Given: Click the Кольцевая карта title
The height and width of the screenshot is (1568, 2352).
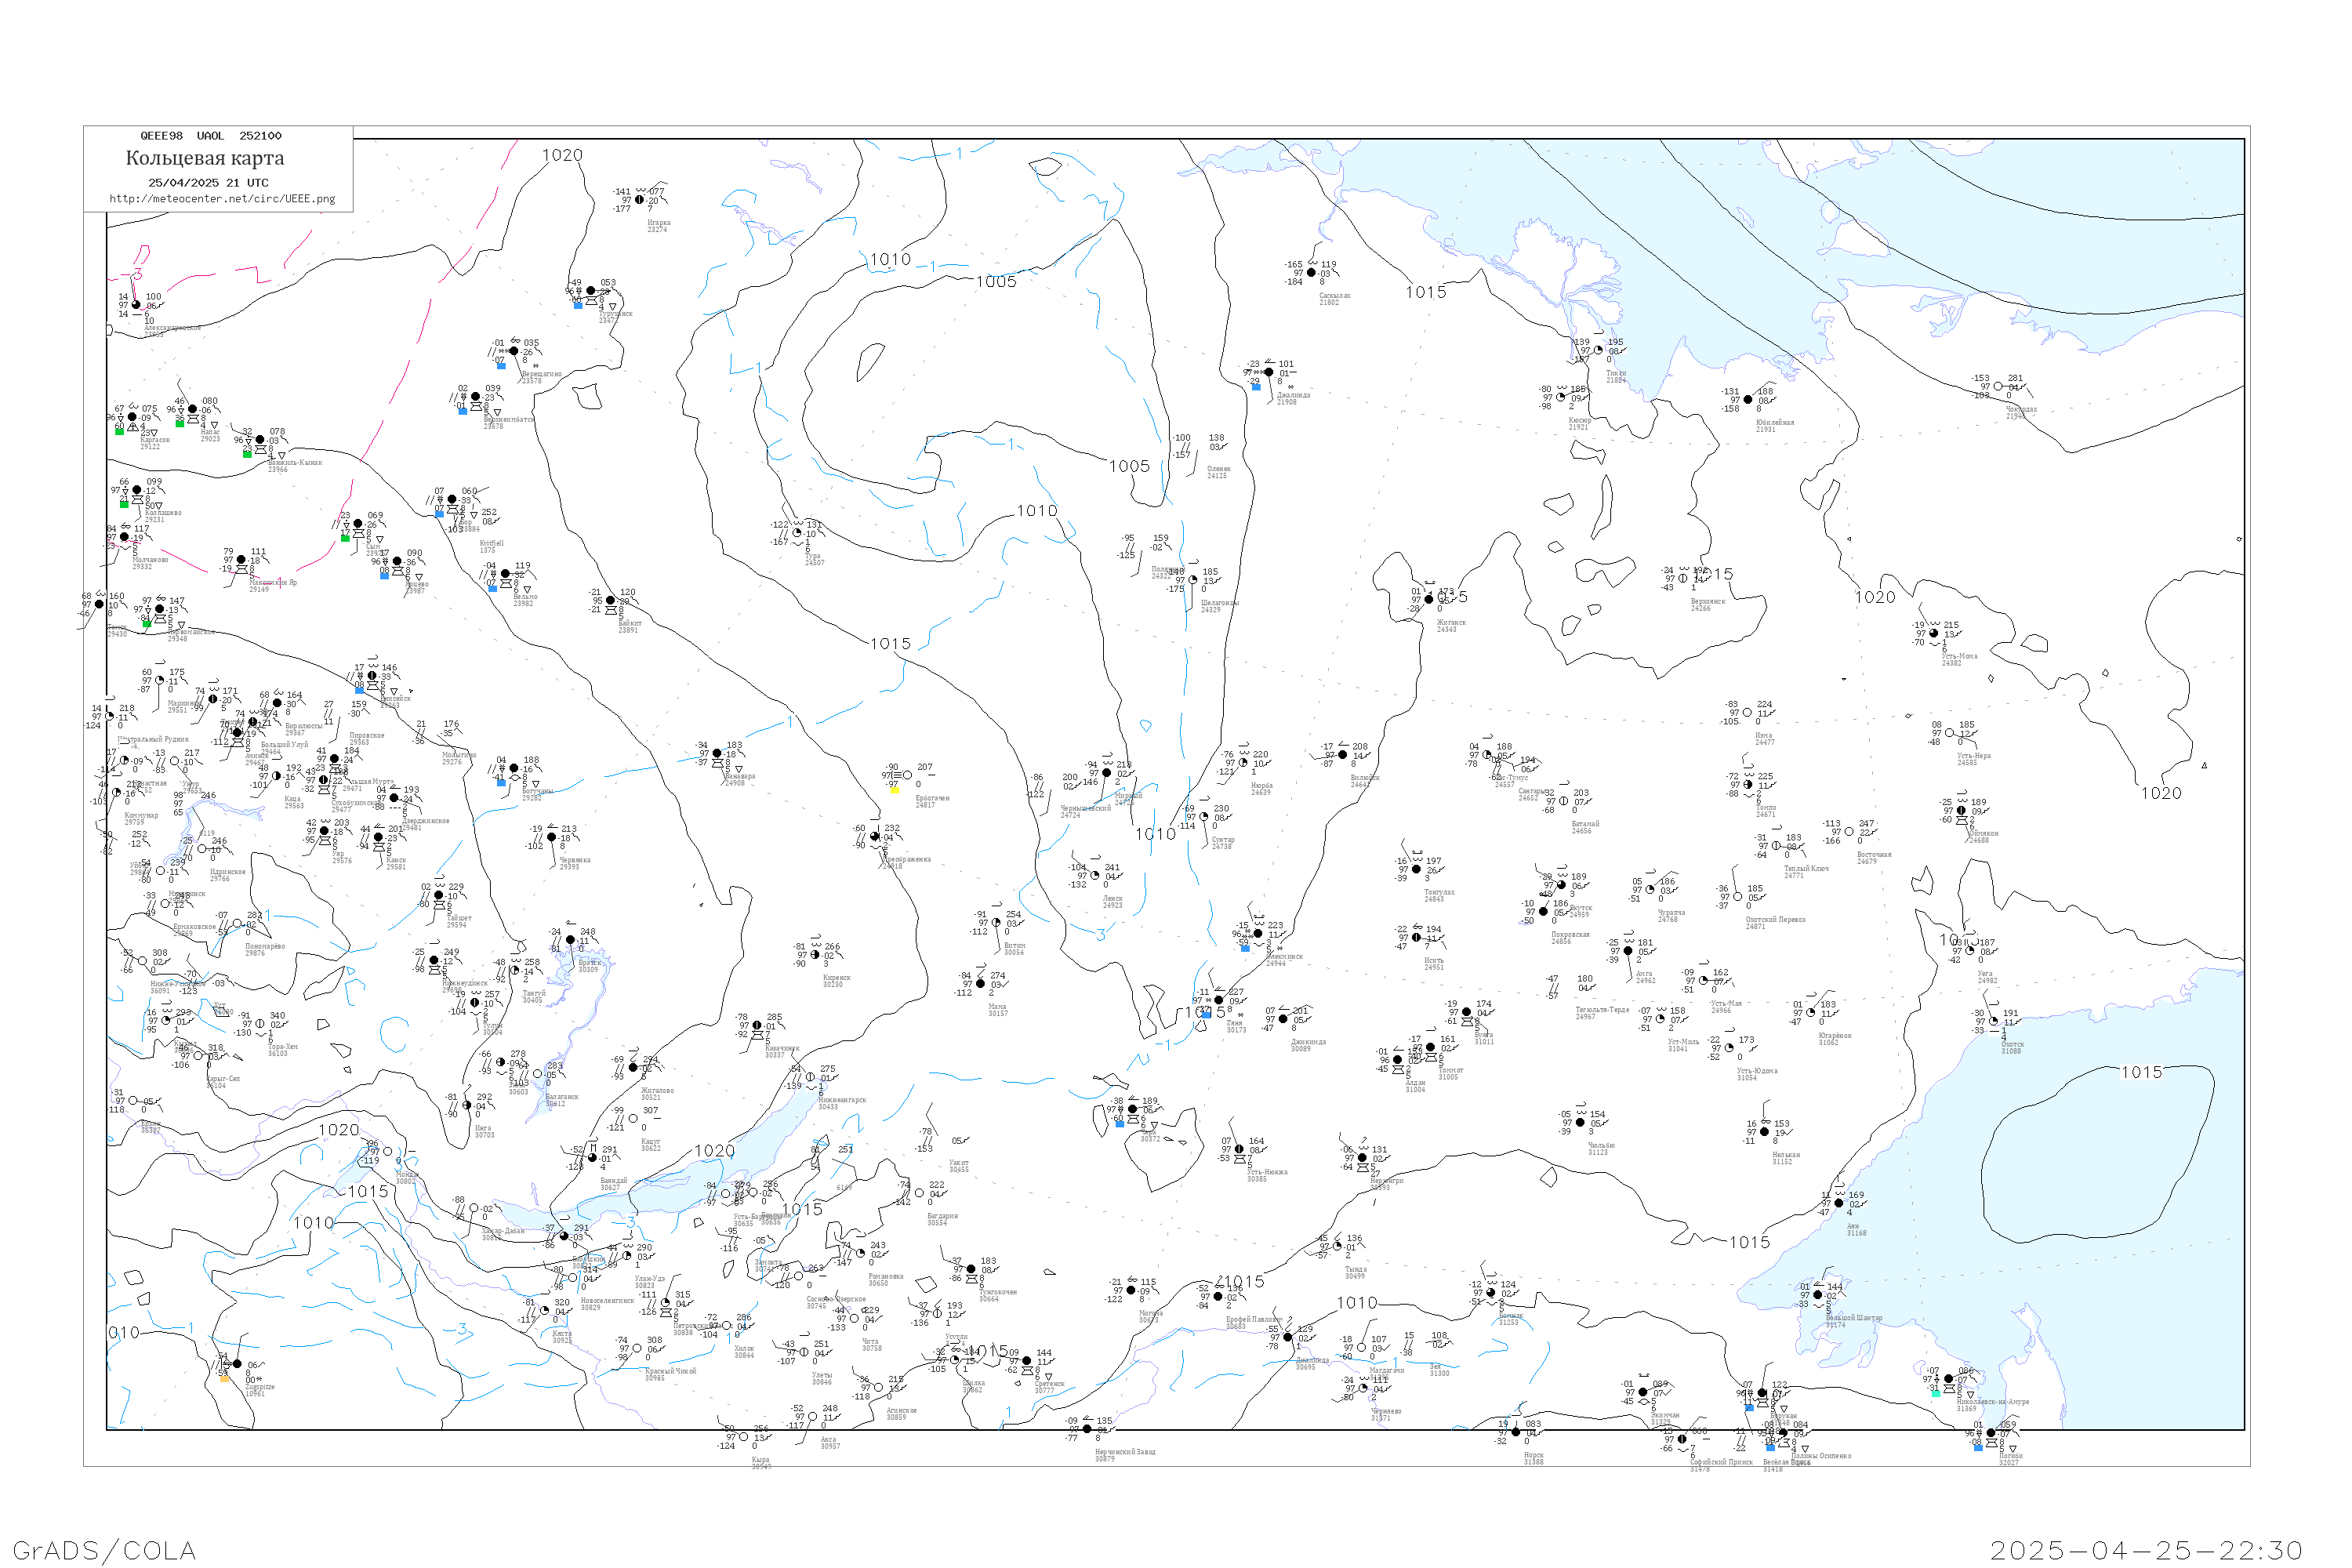Looking at the screenshot, I should [x=205, y=158].
